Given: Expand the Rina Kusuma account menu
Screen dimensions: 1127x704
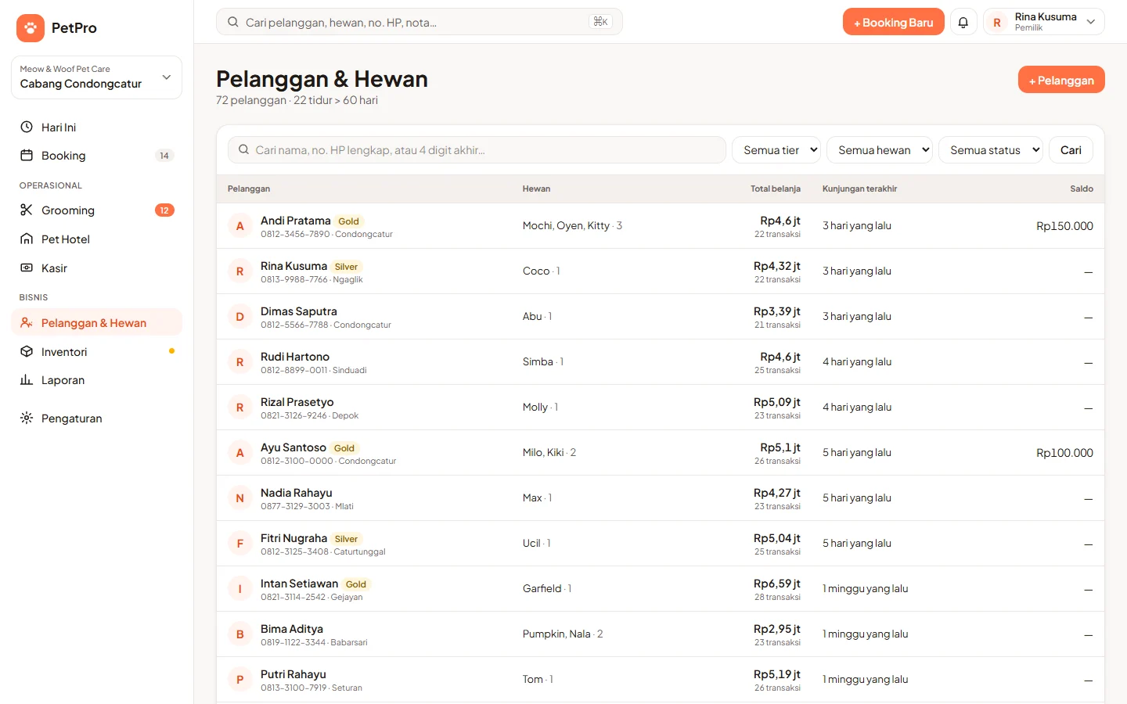Looking at the screenshot, I should (x=1044, y=22).
